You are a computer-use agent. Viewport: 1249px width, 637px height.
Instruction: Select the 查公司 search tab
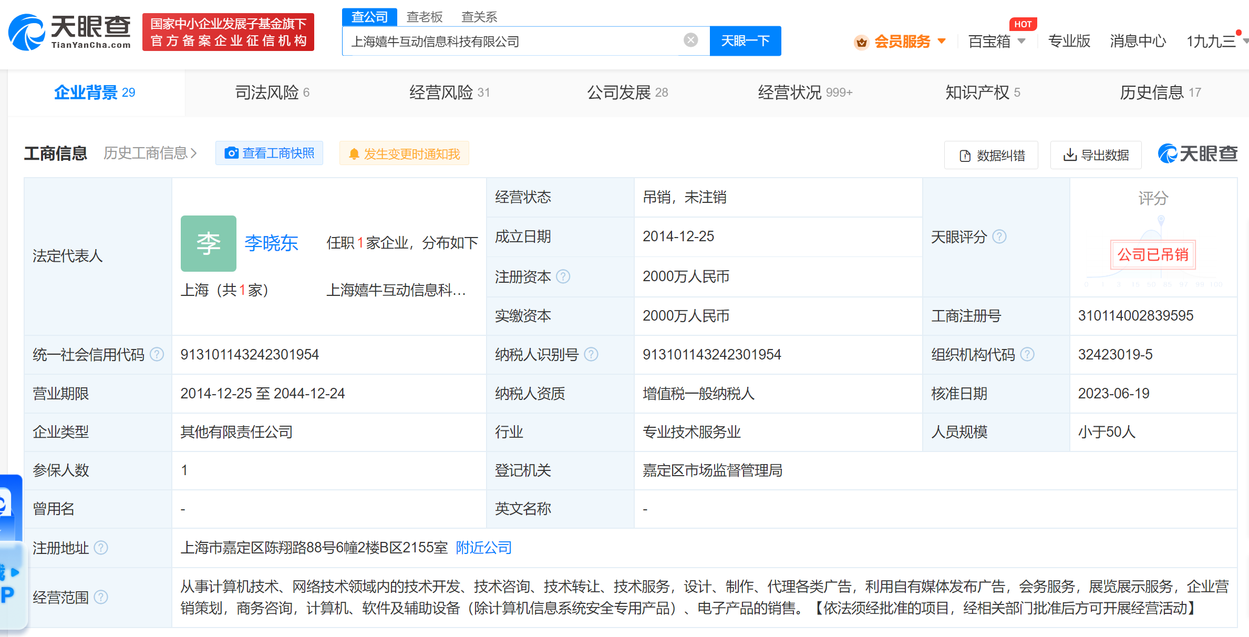pos(369,17)
